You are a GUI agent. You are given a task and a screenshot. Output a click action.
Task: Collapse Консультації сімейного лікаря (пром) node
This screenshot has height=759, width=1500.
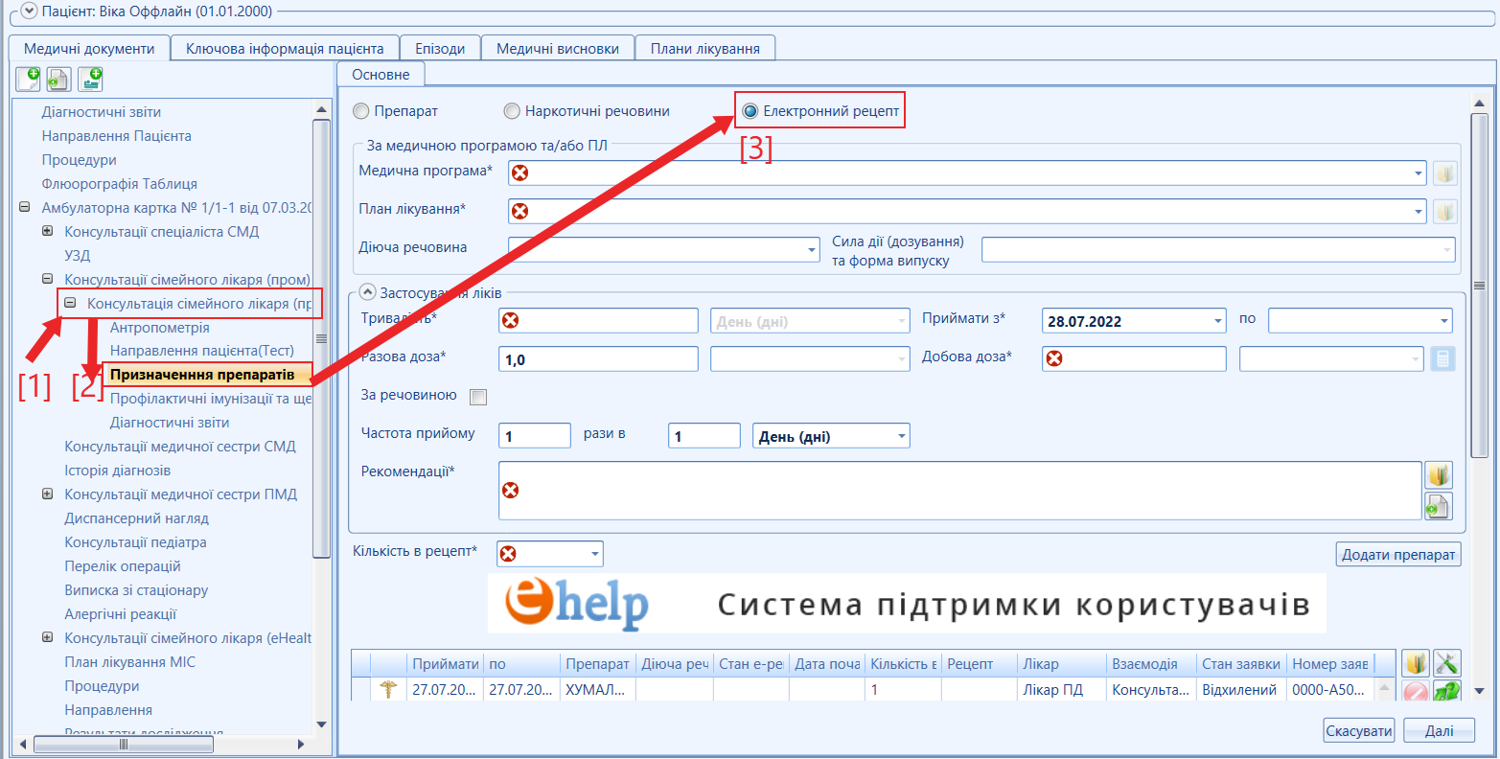pos(48,279)
